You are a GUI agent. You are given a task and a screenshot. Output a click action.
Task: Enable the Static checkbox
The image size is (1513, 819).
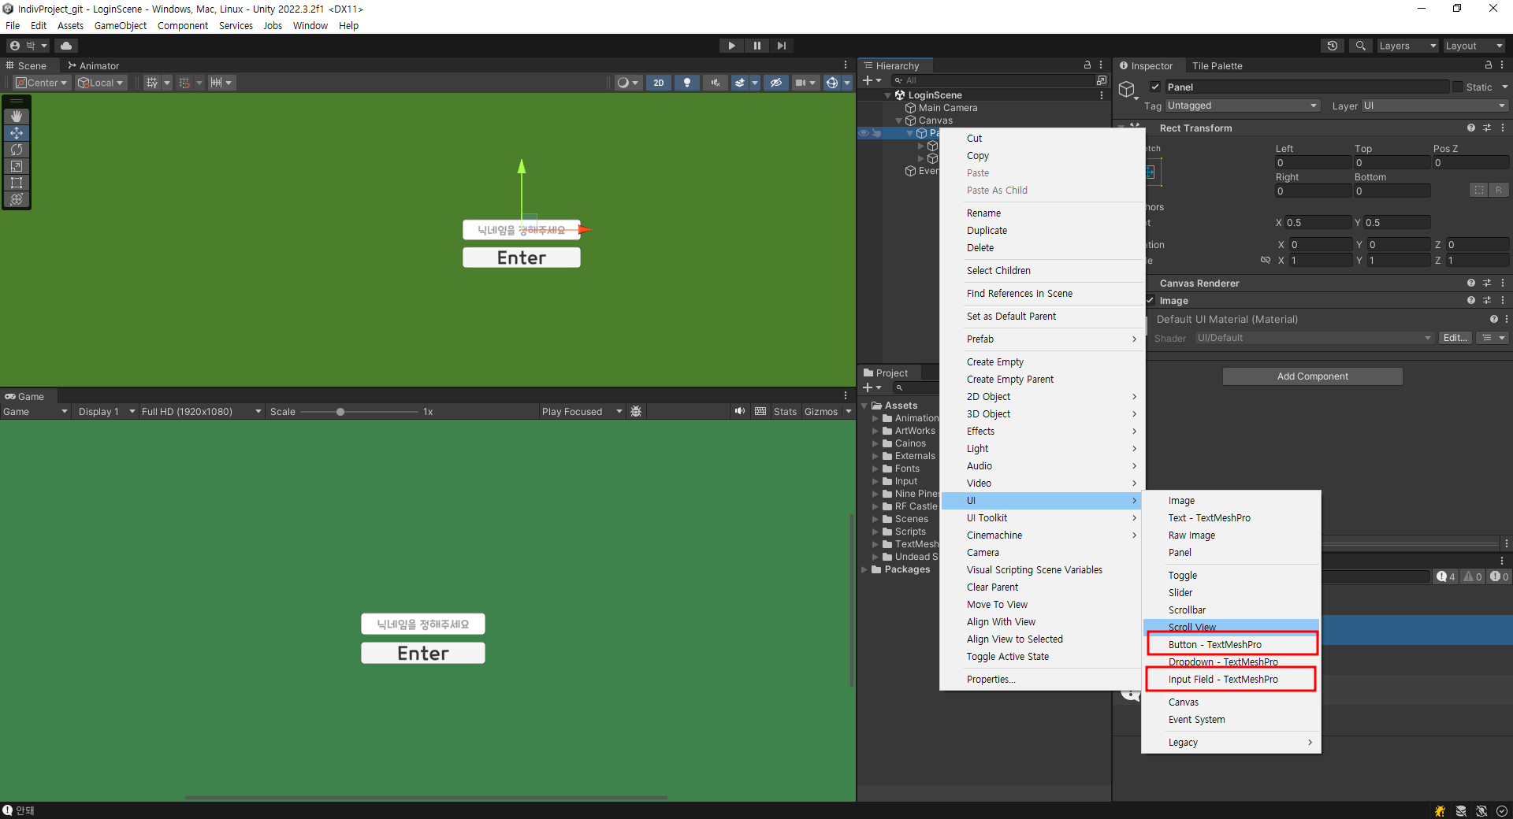click(x=1458, y=87)
